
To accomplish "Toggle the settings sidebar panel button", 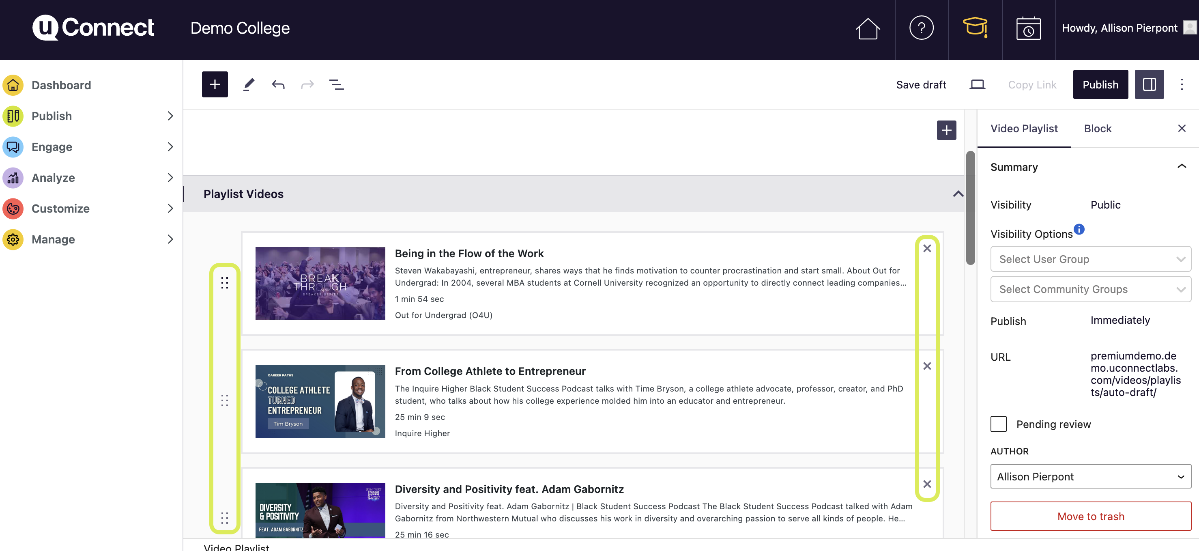I will pyautogui.click(x=1149, y=84).
